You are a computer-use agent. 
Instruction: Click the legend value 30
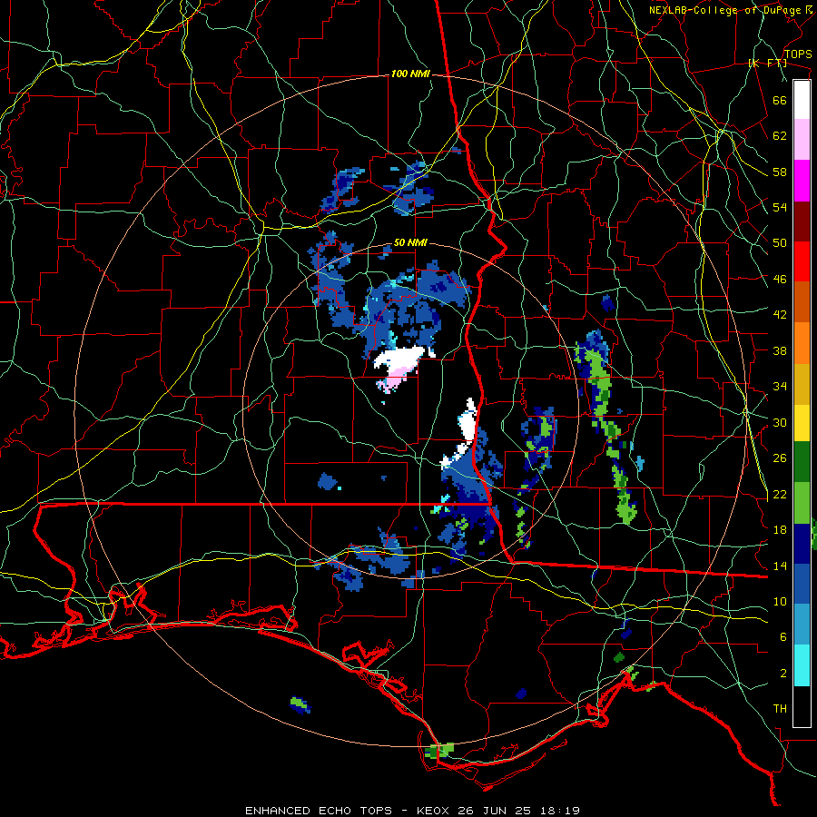[780, 422]
